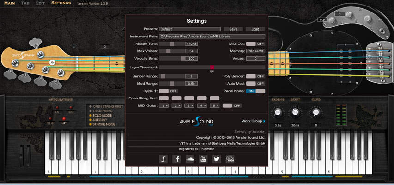Click the pitch bend wheel
The image size is (394, 185).
click(x=22, y=156)
